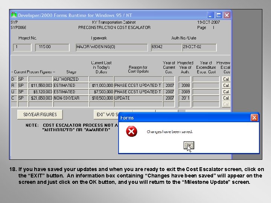Click Project No. field containing 1
Screen dimensions: 271x203
click(22, 47)
